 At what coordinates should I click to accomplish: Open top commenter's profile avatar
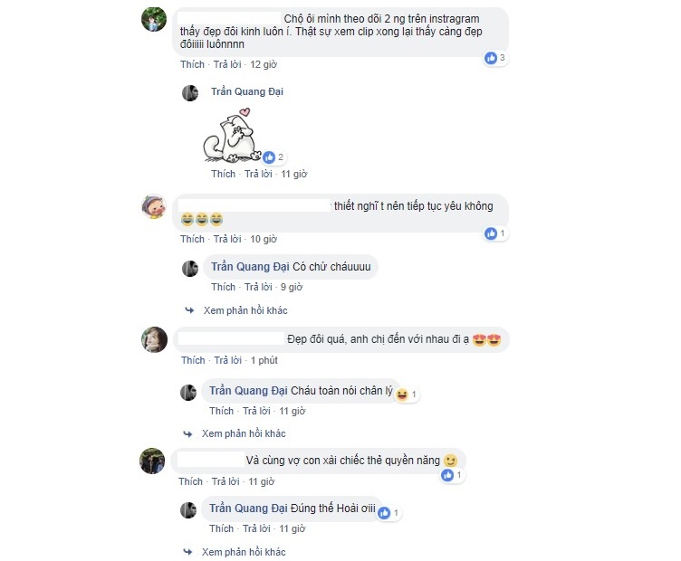coord(154,19)
